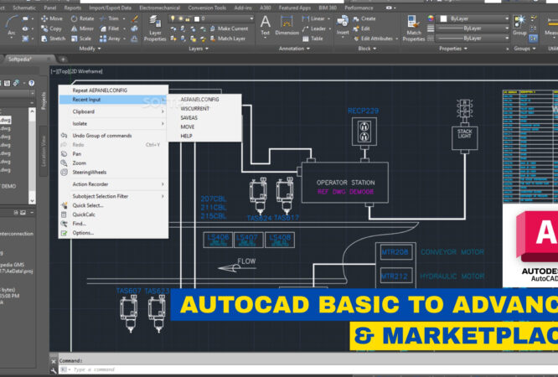Open the Schematic ribbon tab
Image resolution: width=558 pixels, height=377 pixels.
coord(23,8)
